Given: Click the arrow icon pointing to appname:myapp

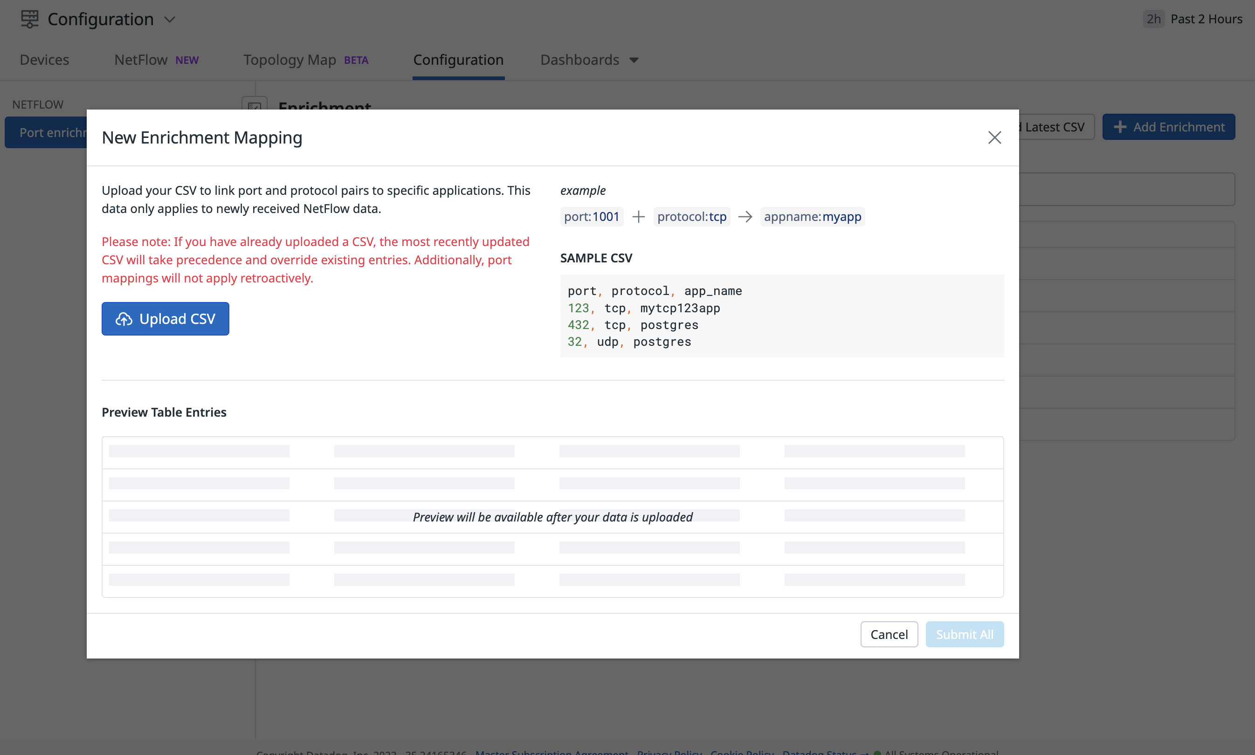Looking at the screenshot, I should click(x=745, y=216).
